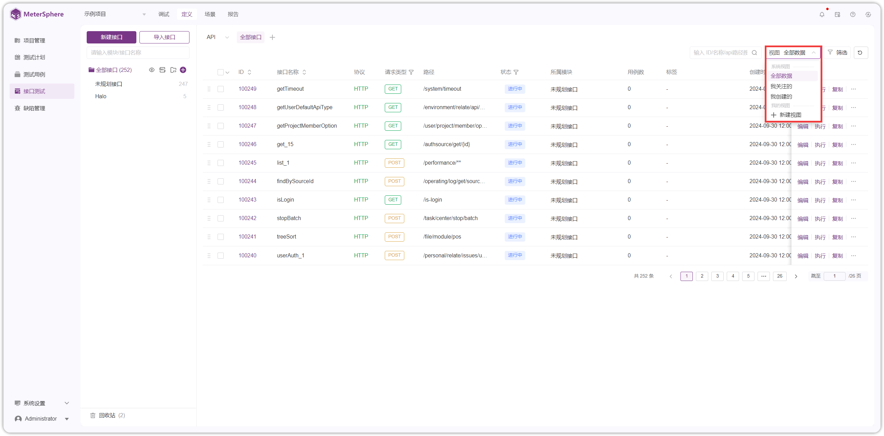
Task: Open the API protocol dropdown
Action: click(x=218, y=37)
